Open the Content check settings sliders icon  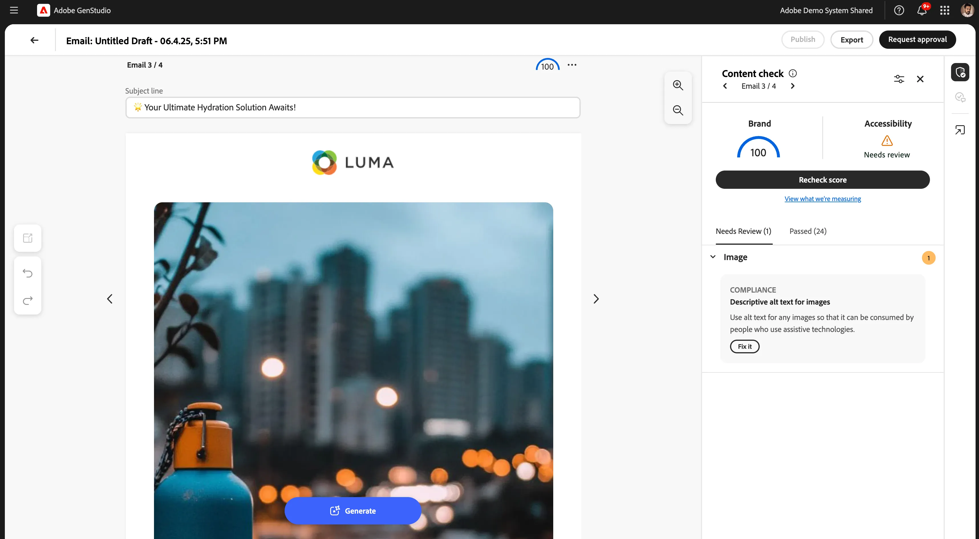click(x=899, y=79)
